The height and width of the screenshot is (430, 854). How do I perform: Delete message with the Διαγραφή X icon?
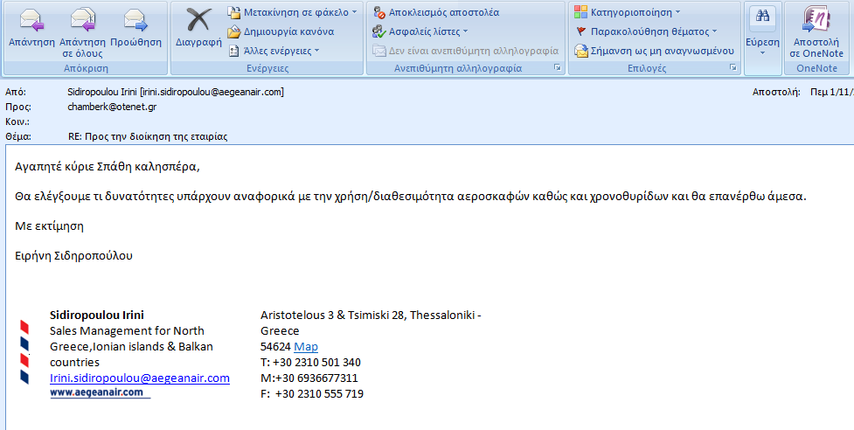(198, 20)
